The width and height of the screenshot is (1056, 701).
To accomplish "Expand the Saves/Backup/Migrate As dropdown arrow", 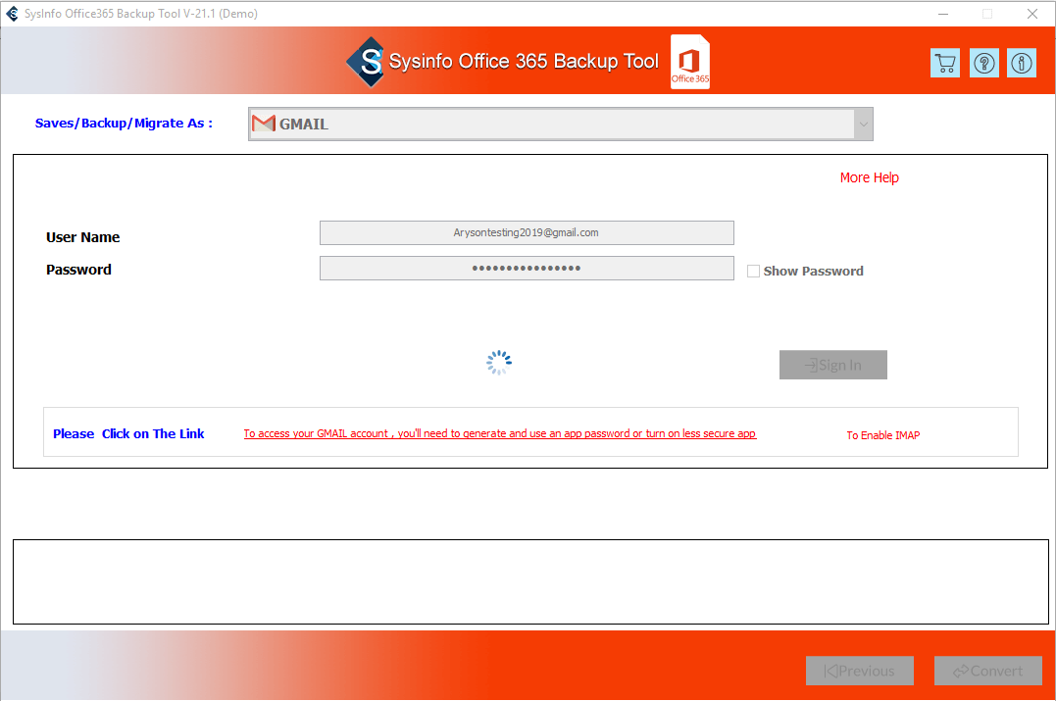I will click(x=864, y=124).
